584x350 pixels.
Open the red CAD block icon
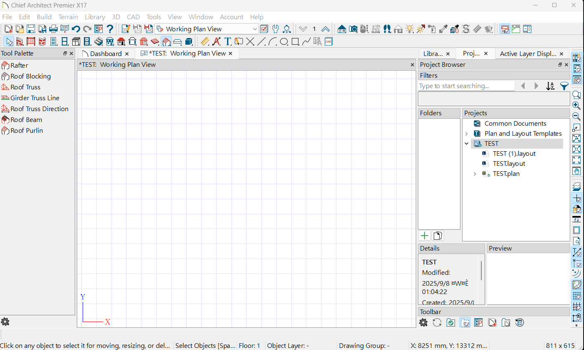[329, 41]
